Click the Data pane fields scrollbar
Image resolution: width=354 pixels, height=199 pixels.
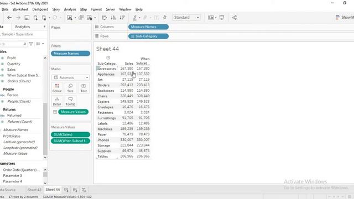[45, 129]
